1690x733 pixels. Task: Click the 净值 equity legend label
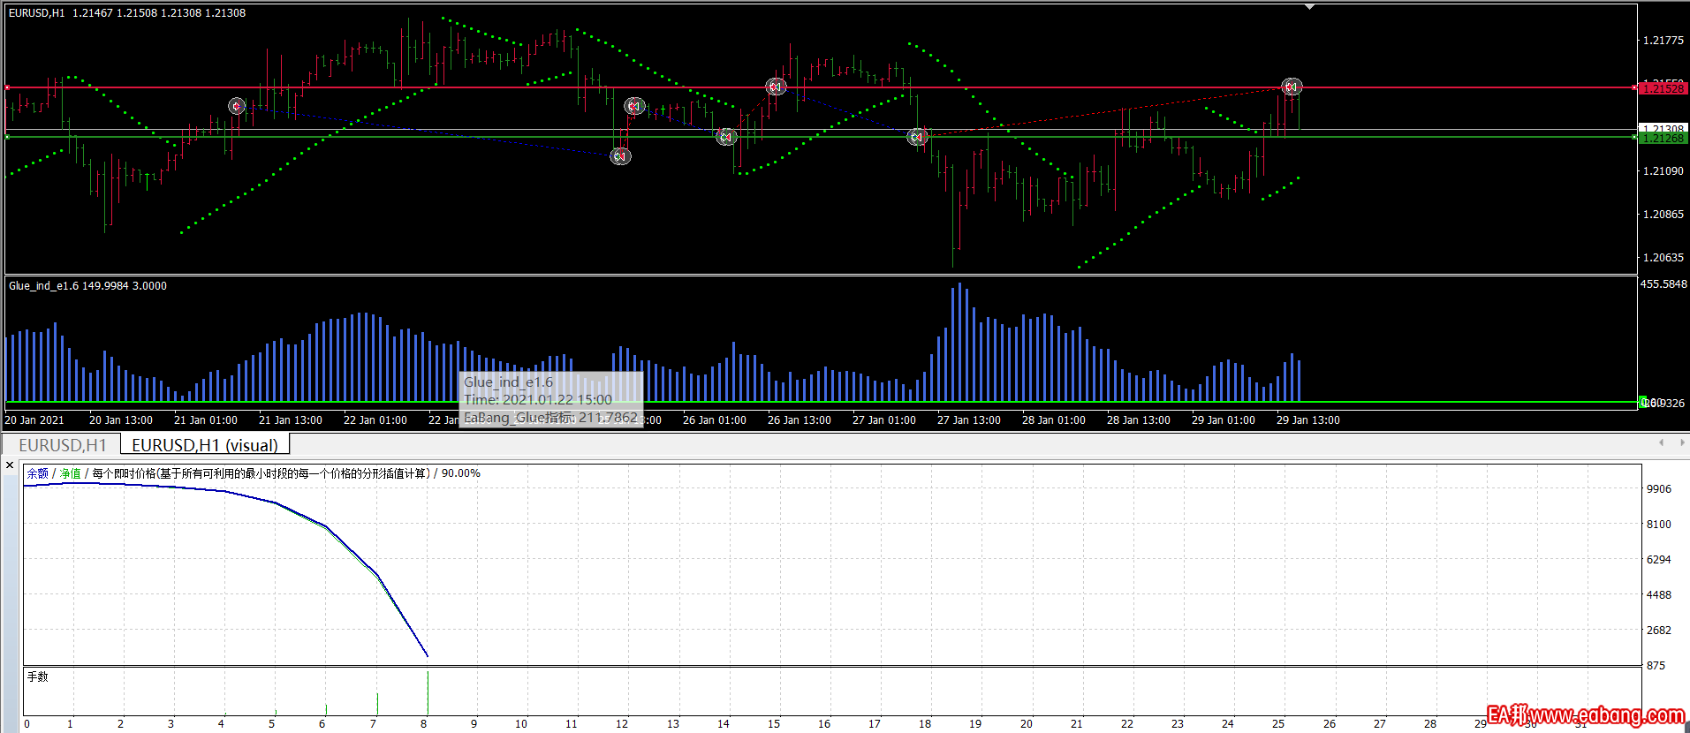point(70,473)
